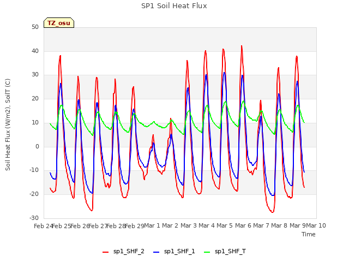Viewport: 349px width, 262px height.
Task: Click the Mar 8 x-axis tick label
Action: tap(279, 225)
